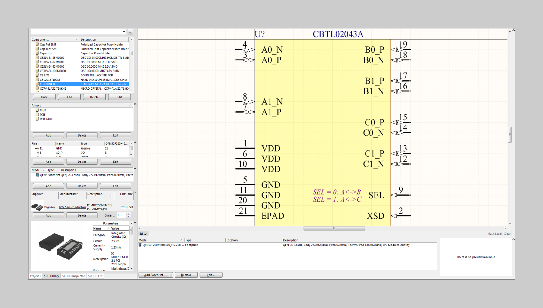Edit the selected model
The width and height of the screenshot is (543, 308).
pyautogui.click(x=116, y=186)
